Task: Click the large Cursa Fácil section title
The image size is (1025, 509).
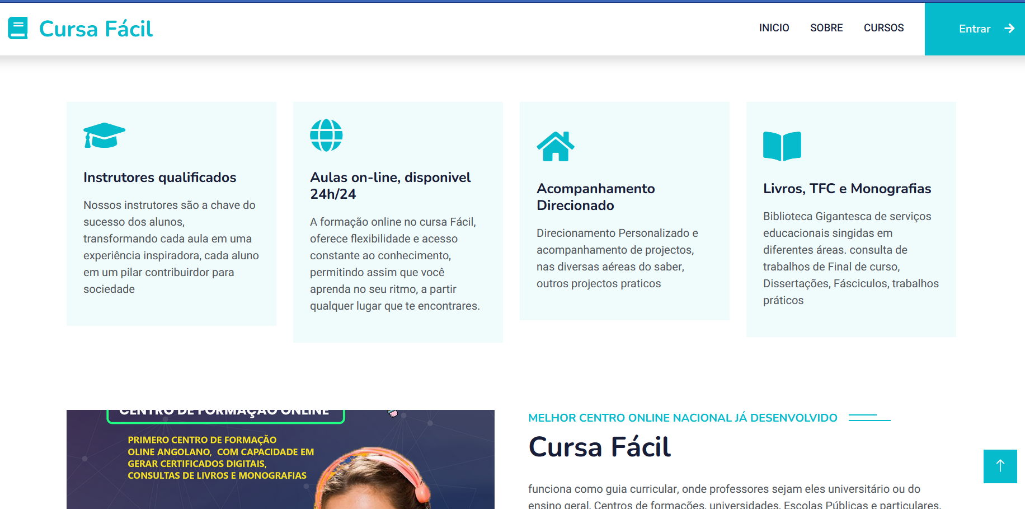Action: (599, 447)
